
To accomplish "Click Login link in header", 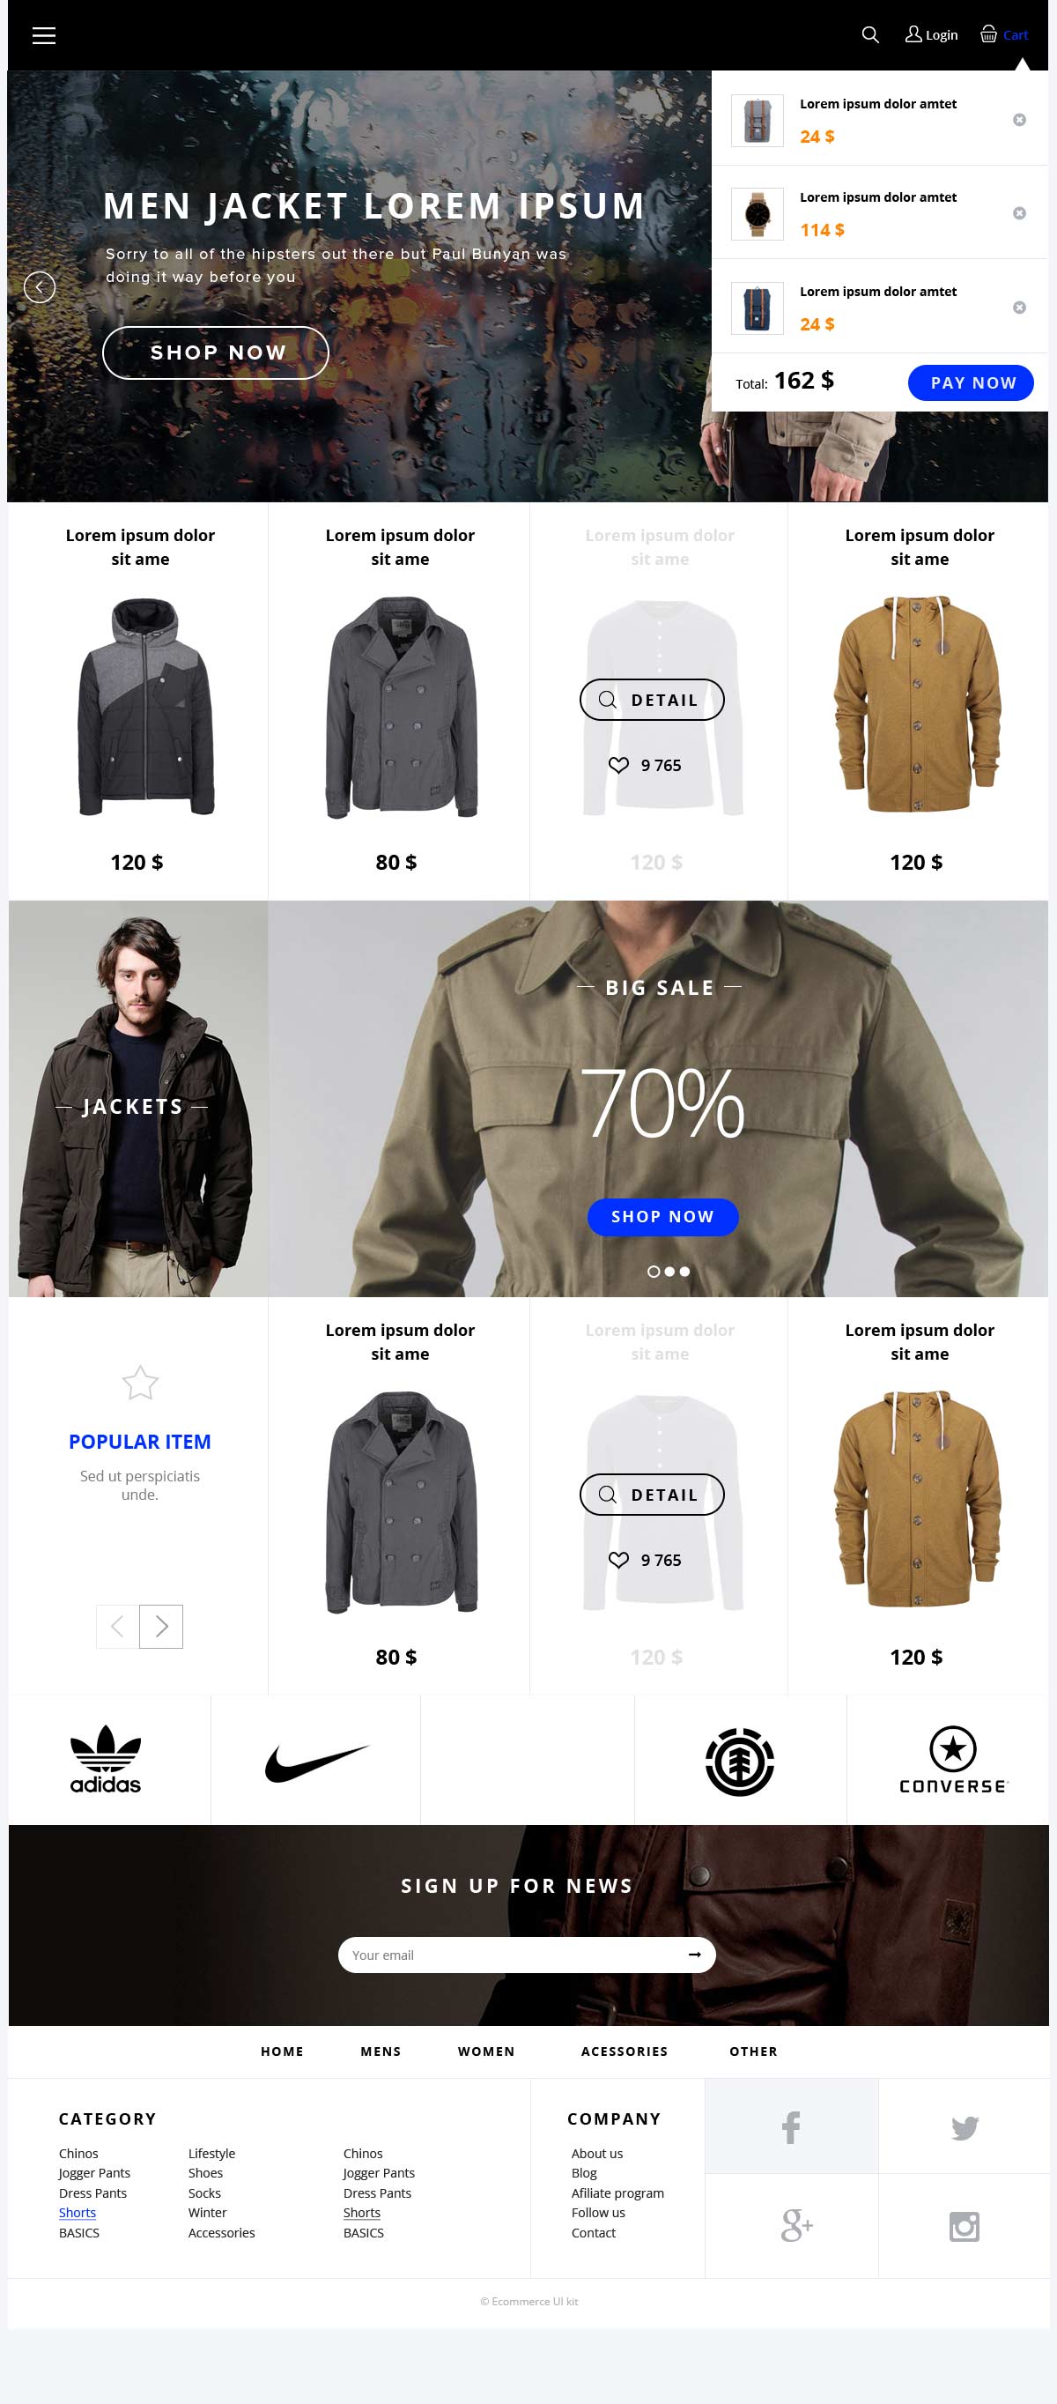I will click(x=931, y=34).
